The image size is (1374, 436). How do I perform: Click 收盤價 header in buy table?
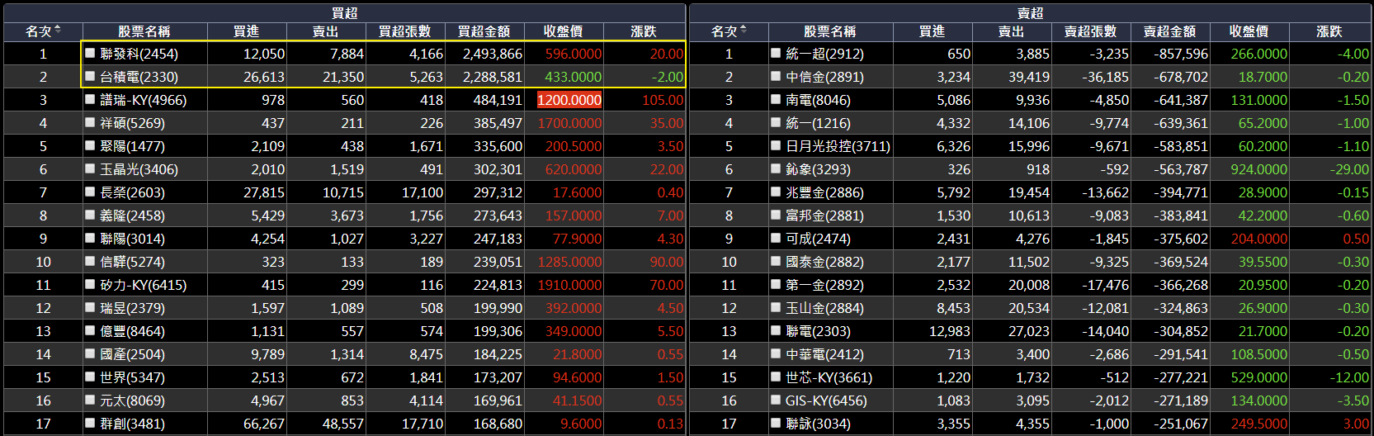(563, 31)
